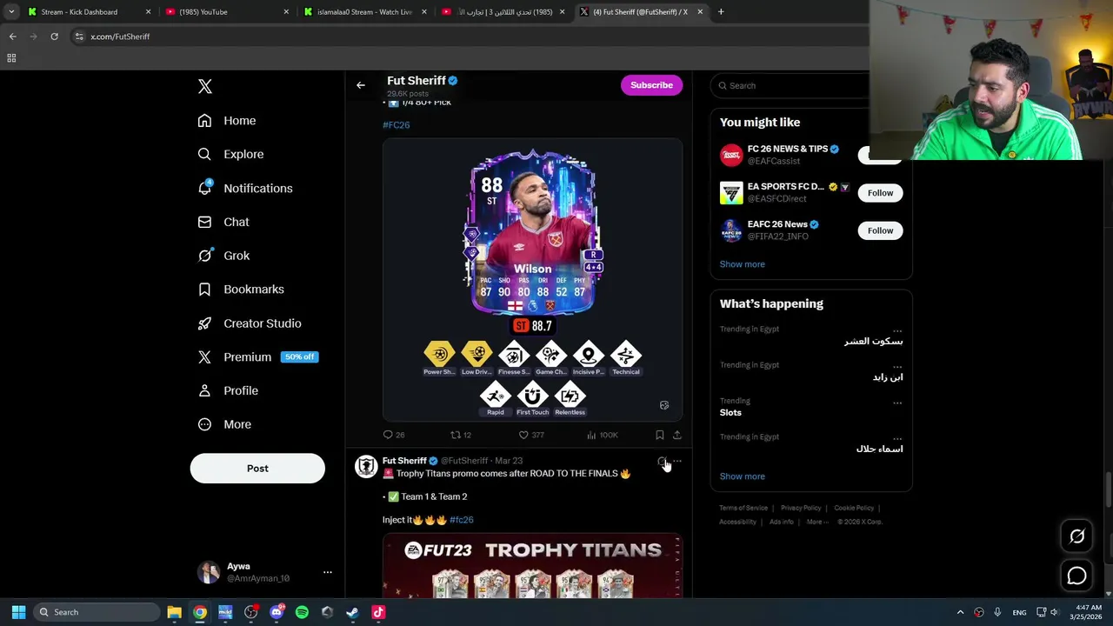This screenshot has width=1113, height=626.
Task: Repost the Wilson post with 12 reposts
Action: [460, 435]
